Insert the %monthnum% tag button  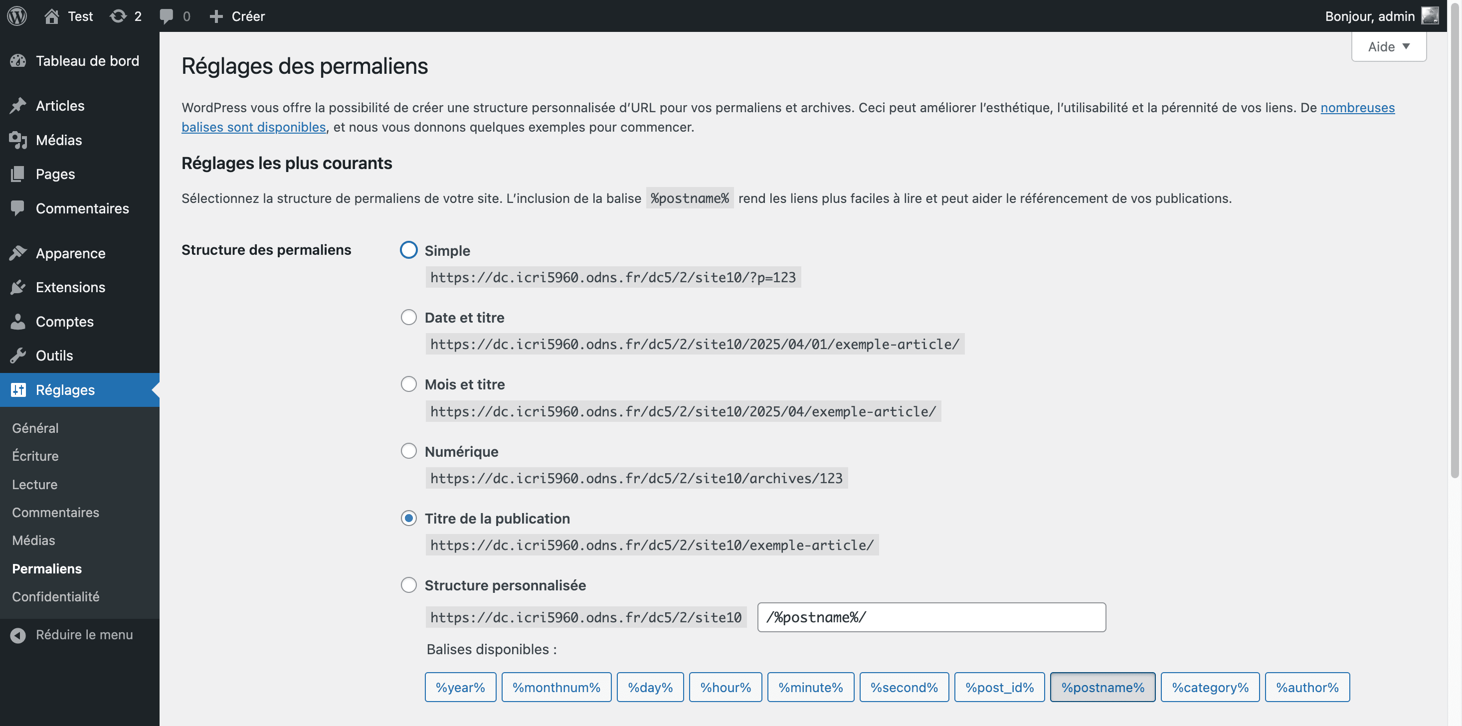tap(556, 687)
